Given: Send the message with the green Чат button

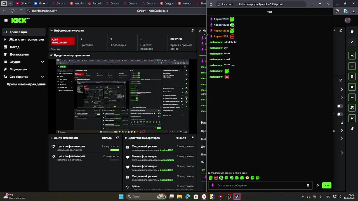Looking at the screenshot, I should [x=327, y=185].
